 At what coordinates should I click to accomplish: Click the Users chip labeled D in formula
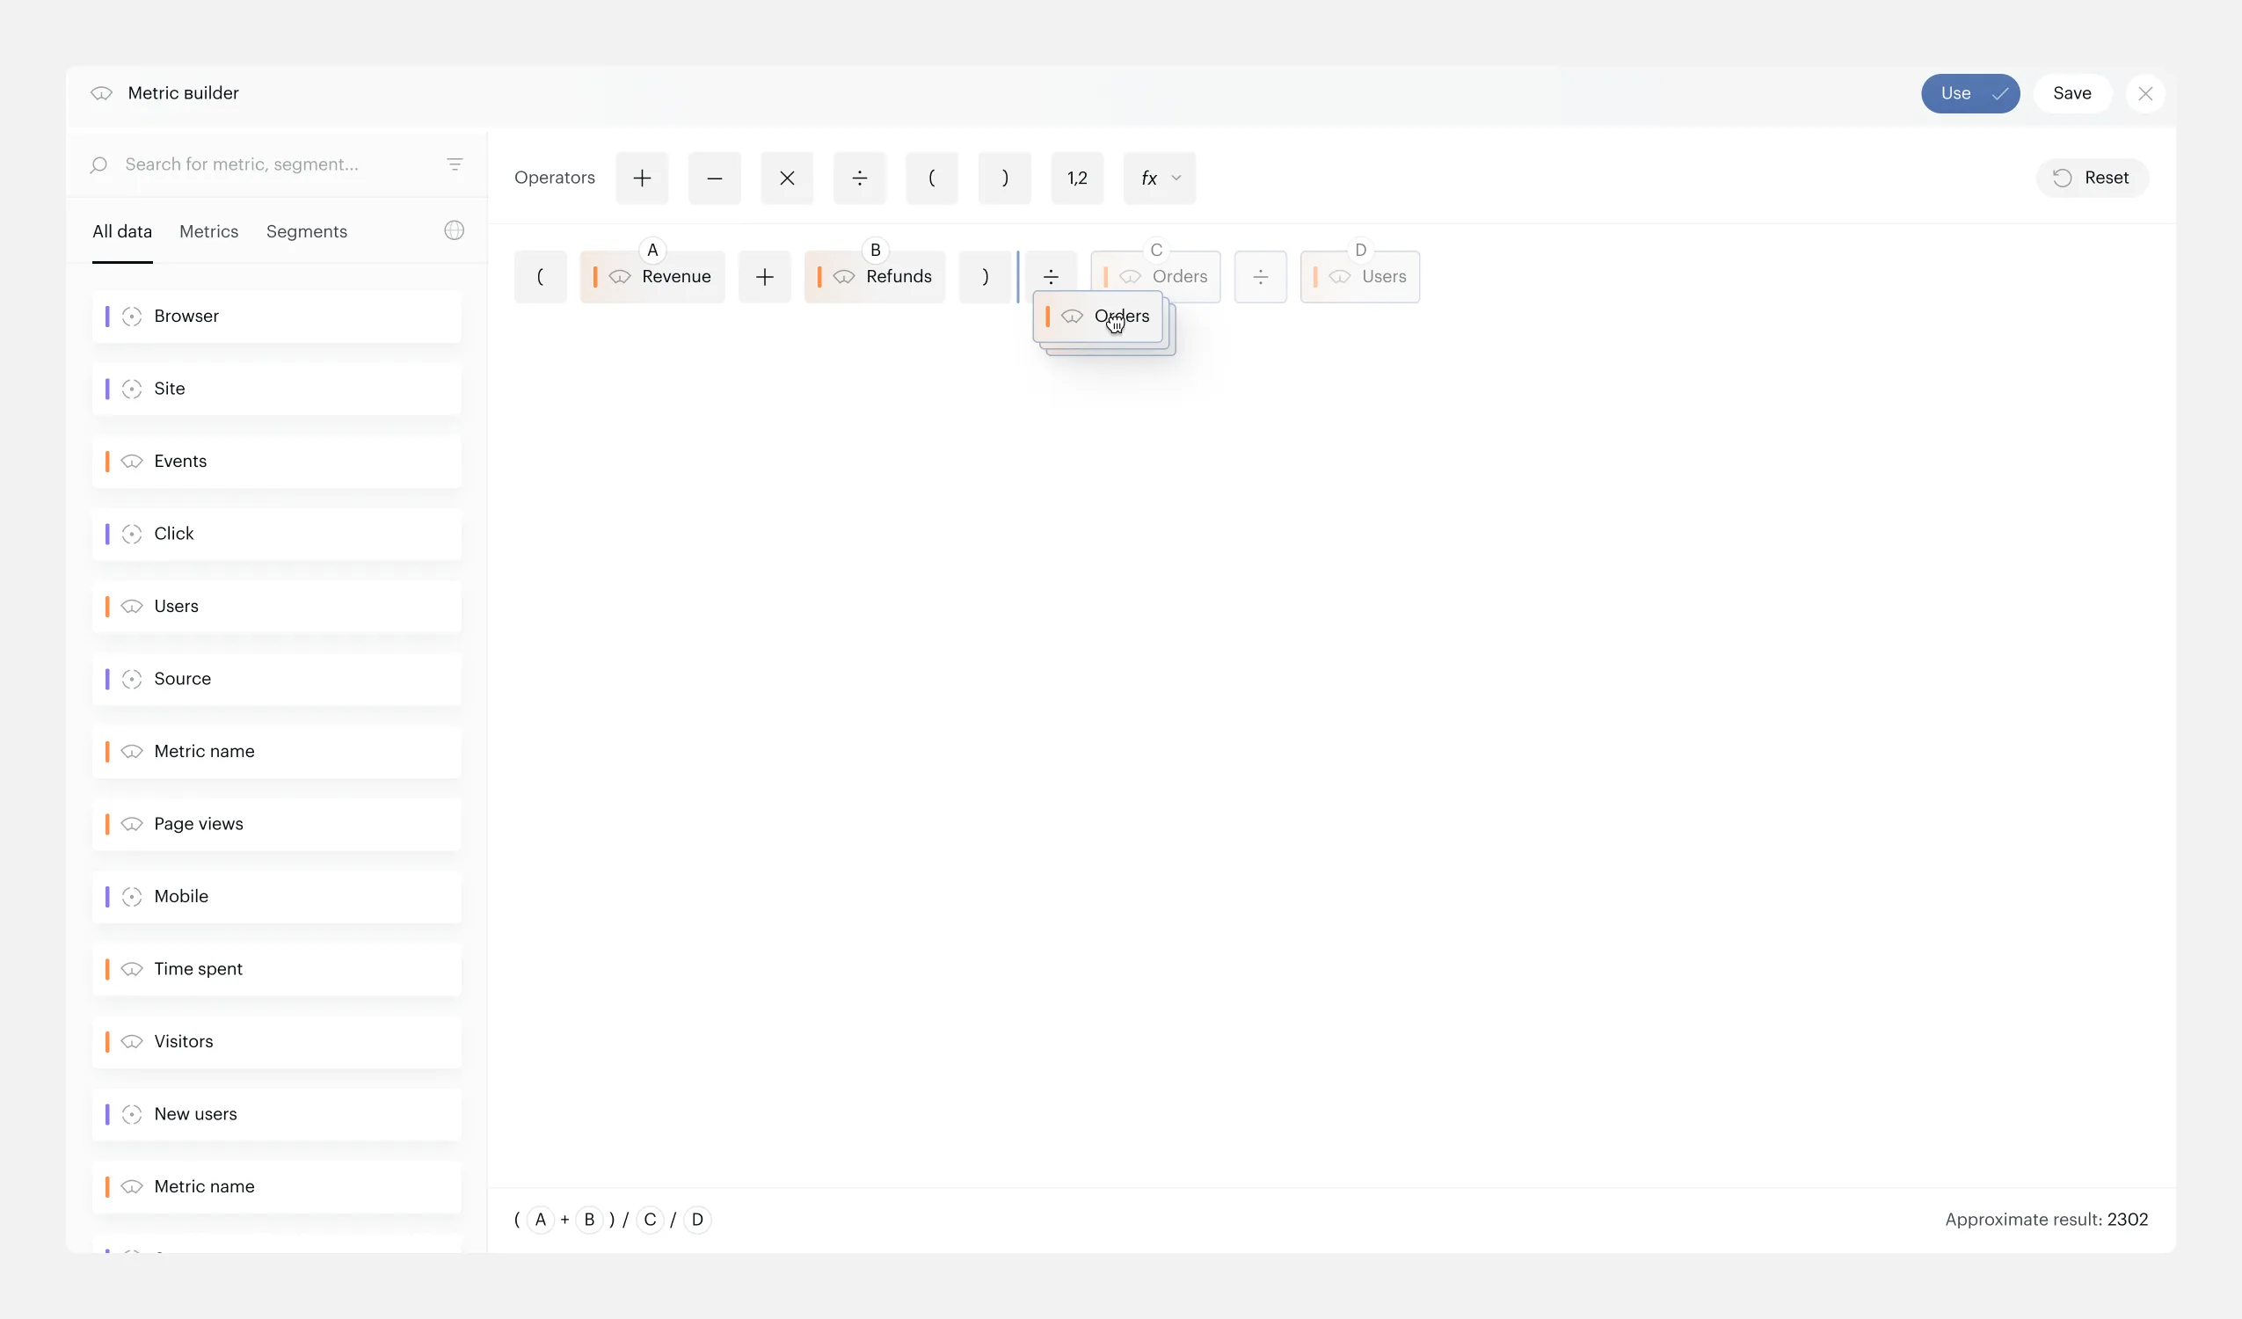click(x=1359, y=277)
